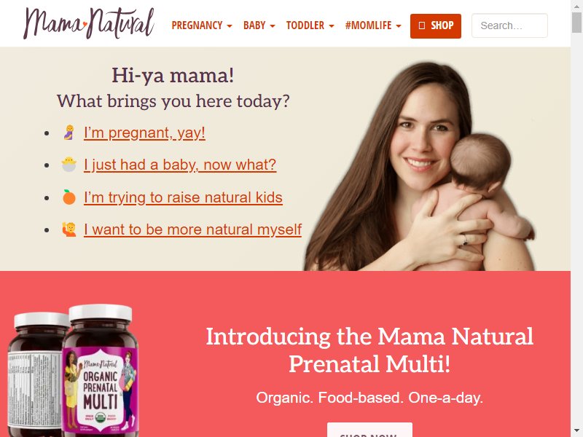Focus the Search input field
Image resolution: width=583 pixels, height=437 pixels.
click(509, 25)
